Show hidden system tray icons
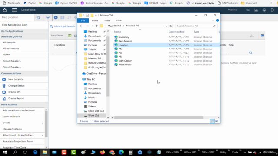The image size is (278, 156). (245, 152)
